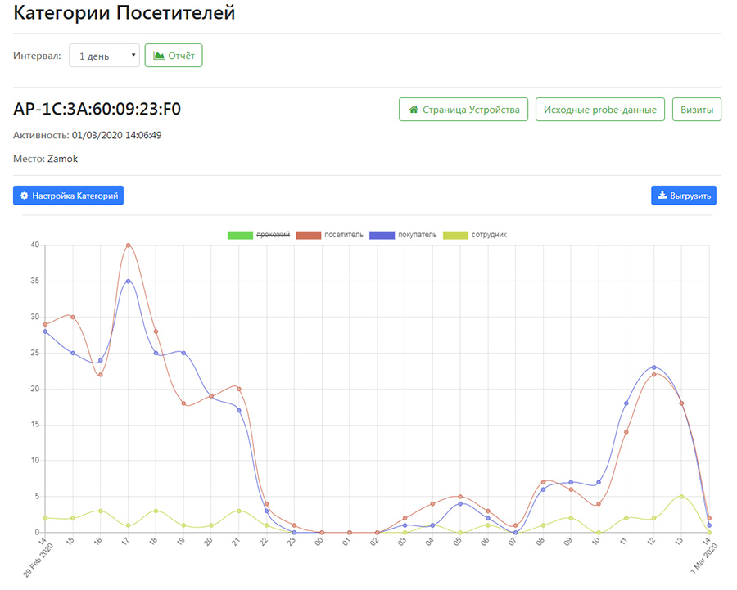Click the Интервал: label
The height and width of the screenshot is (590, 737).
[37, 56]
